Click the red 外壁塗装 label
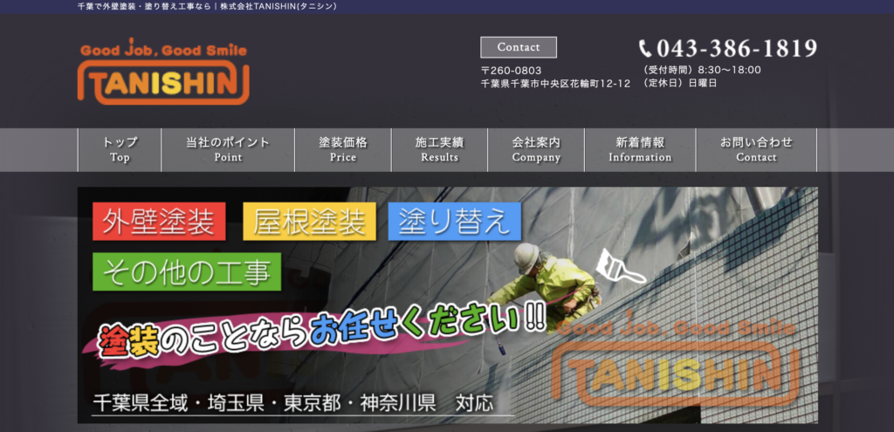The width and height of the screenshot is (894, 432). point(159,222)
